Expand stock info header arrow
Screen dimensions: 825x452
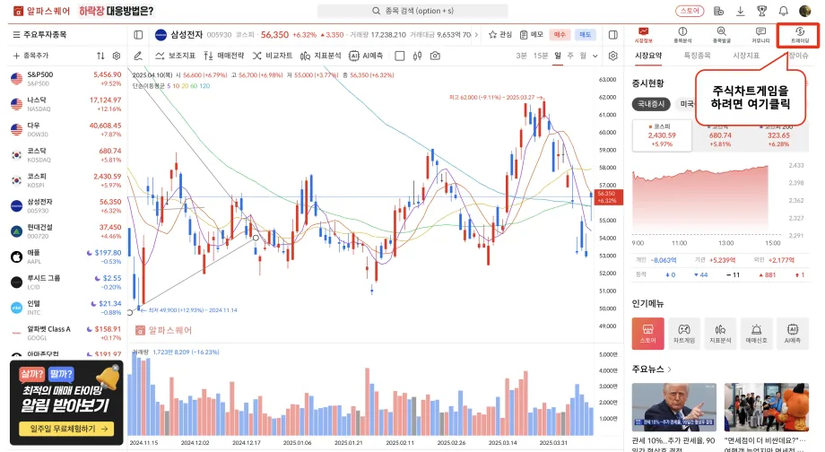point(477,35)
